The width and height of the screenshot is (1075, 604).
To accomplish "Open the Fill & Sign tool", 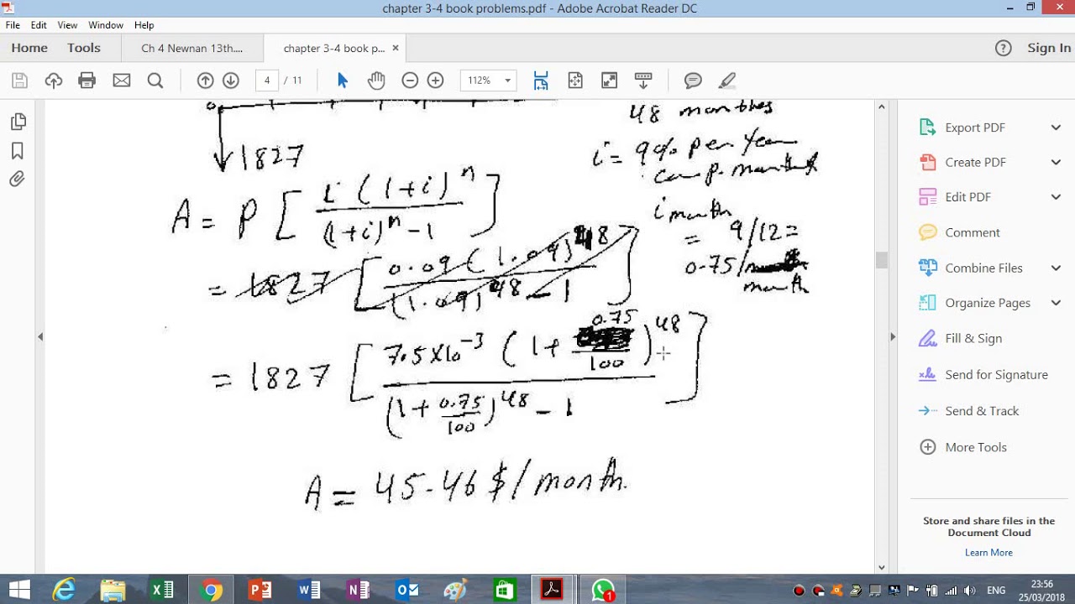I will click(973, 338).
